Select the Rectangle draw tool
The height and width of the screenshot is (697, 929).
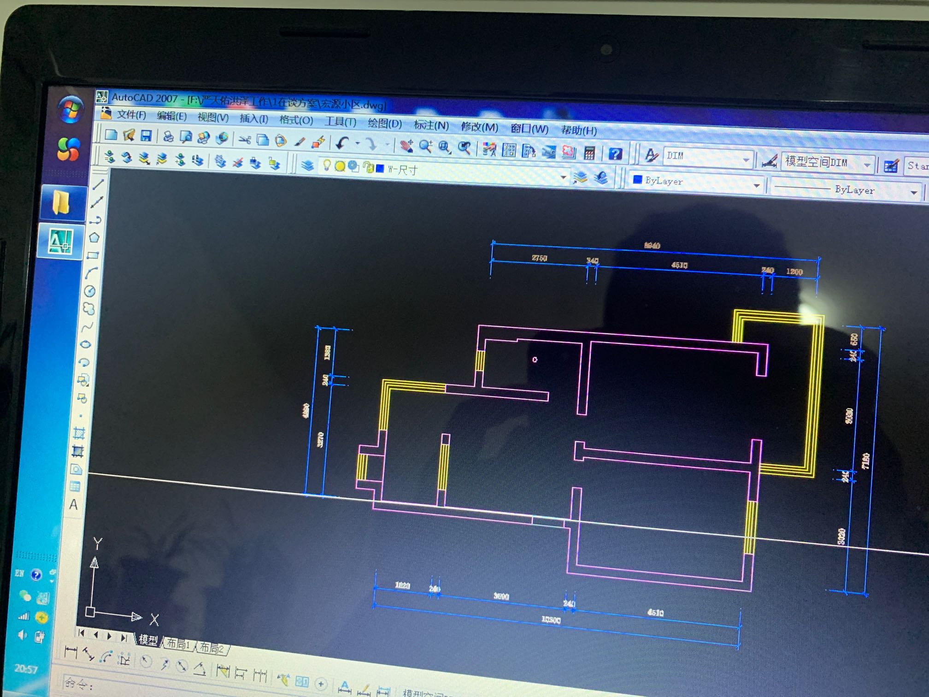click(x=93, y=255)
